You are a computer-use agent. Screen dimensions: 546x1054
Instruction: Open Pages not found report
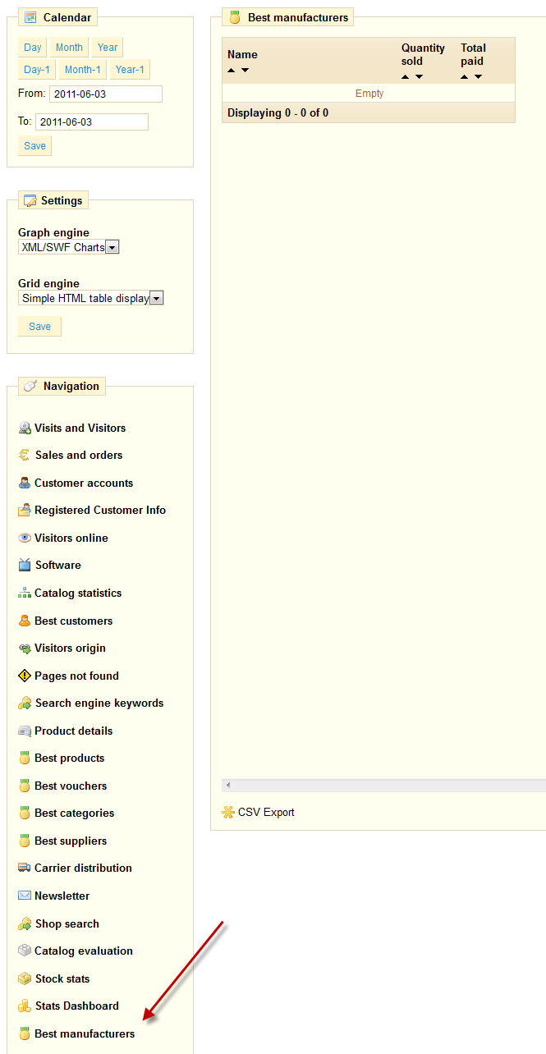tap(76, 676)
